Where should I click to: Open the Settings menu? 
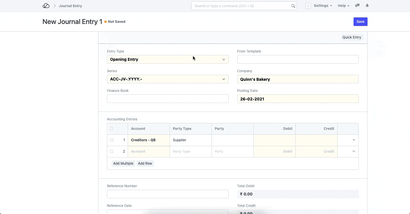pos(323,6)
